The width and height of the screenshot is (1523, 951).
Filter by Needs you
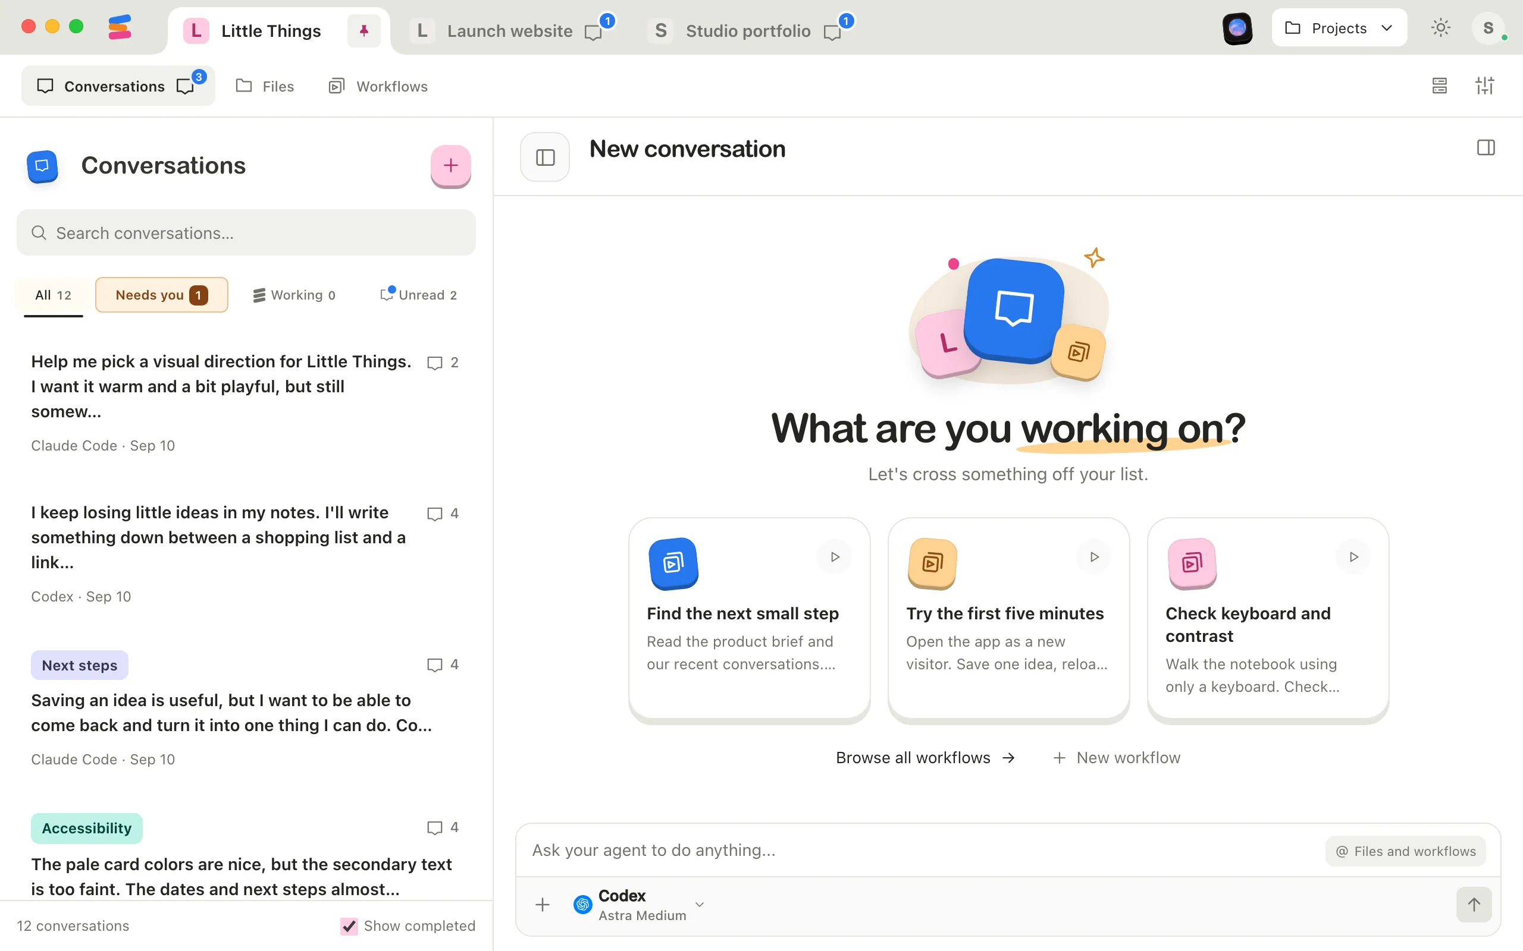click(x=162, y=295)
